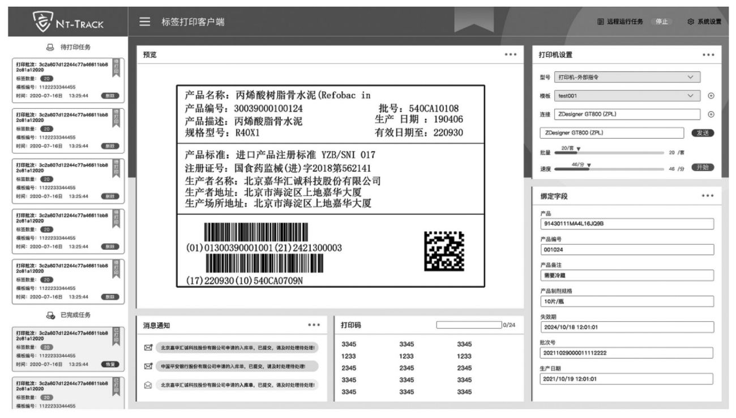Click label line 生产场所地址
The height and width of the screenshot is (418, 736).
(x=278, y=203)
